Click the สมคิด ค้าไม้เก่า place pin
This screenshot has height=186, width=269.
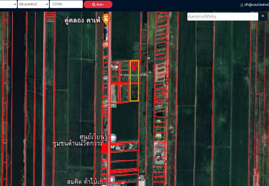112,180
